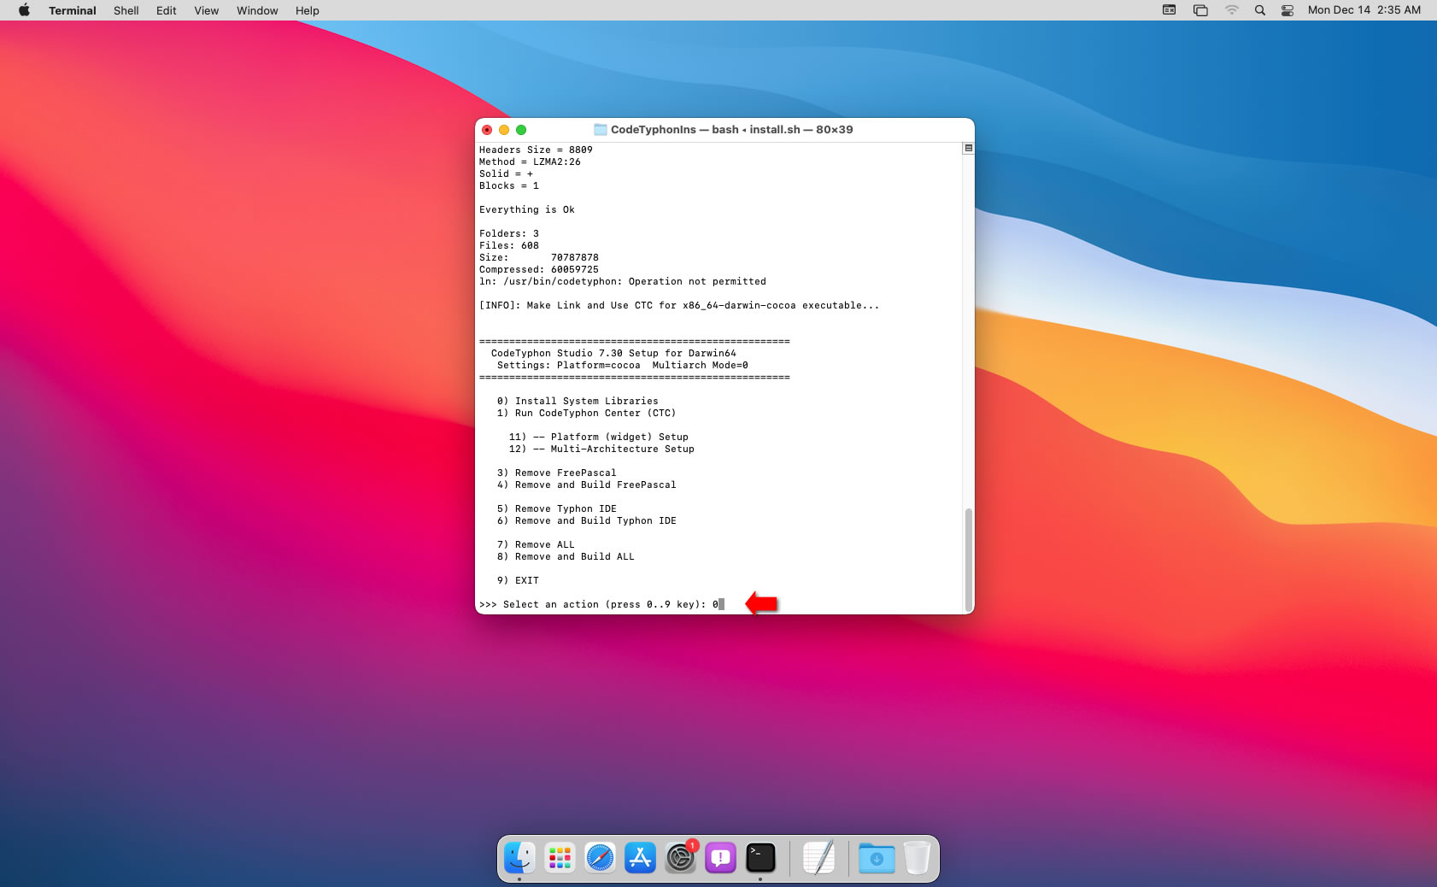This screenshot has height=887, width=1437.
Task: Click the 'Remove Typhon IDE' line
Action: click(556, 508)
